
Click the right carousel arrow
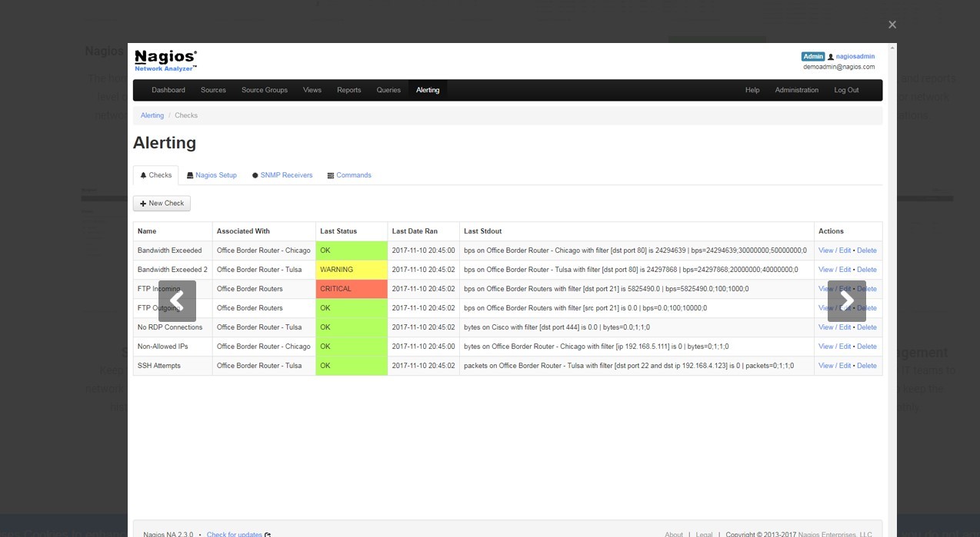pos(847,301)
